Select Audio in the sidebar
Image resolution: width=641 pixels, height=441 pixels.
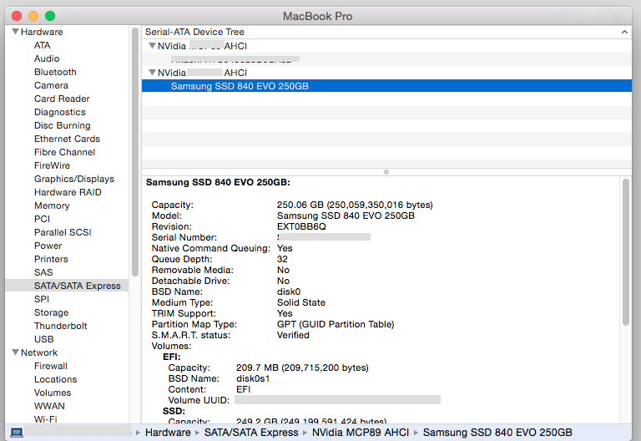click(x=47, y=58)
